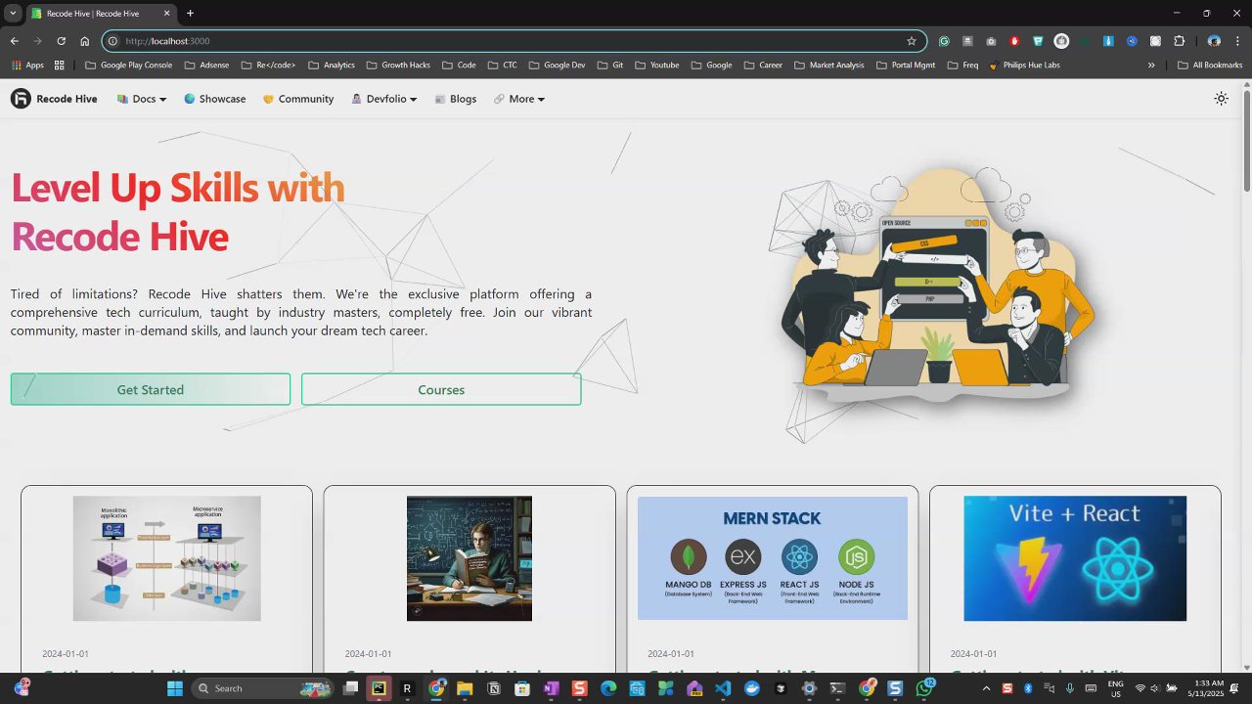The width and height of the screenshot is (1252, 704).
Task: Open the Apps bookmark shortcut
Action: (x=27, y=66)
